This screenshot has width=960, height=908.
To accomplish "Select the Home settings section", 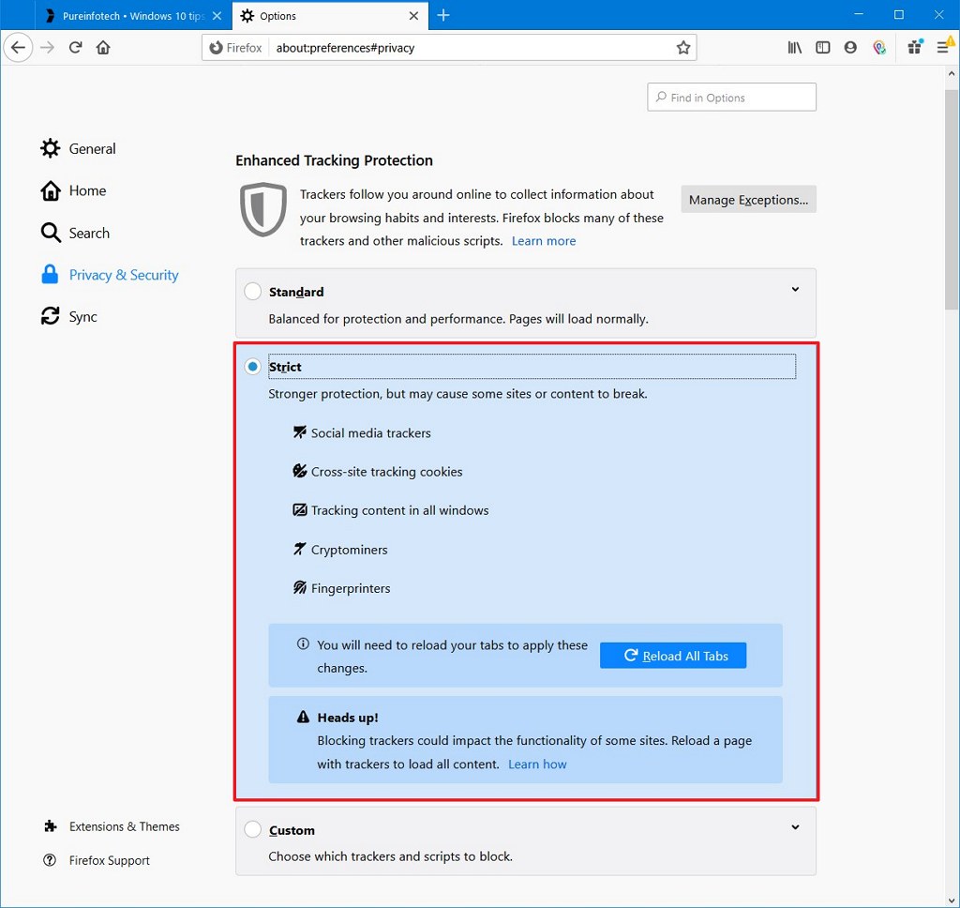I will [x=86, y=190].
